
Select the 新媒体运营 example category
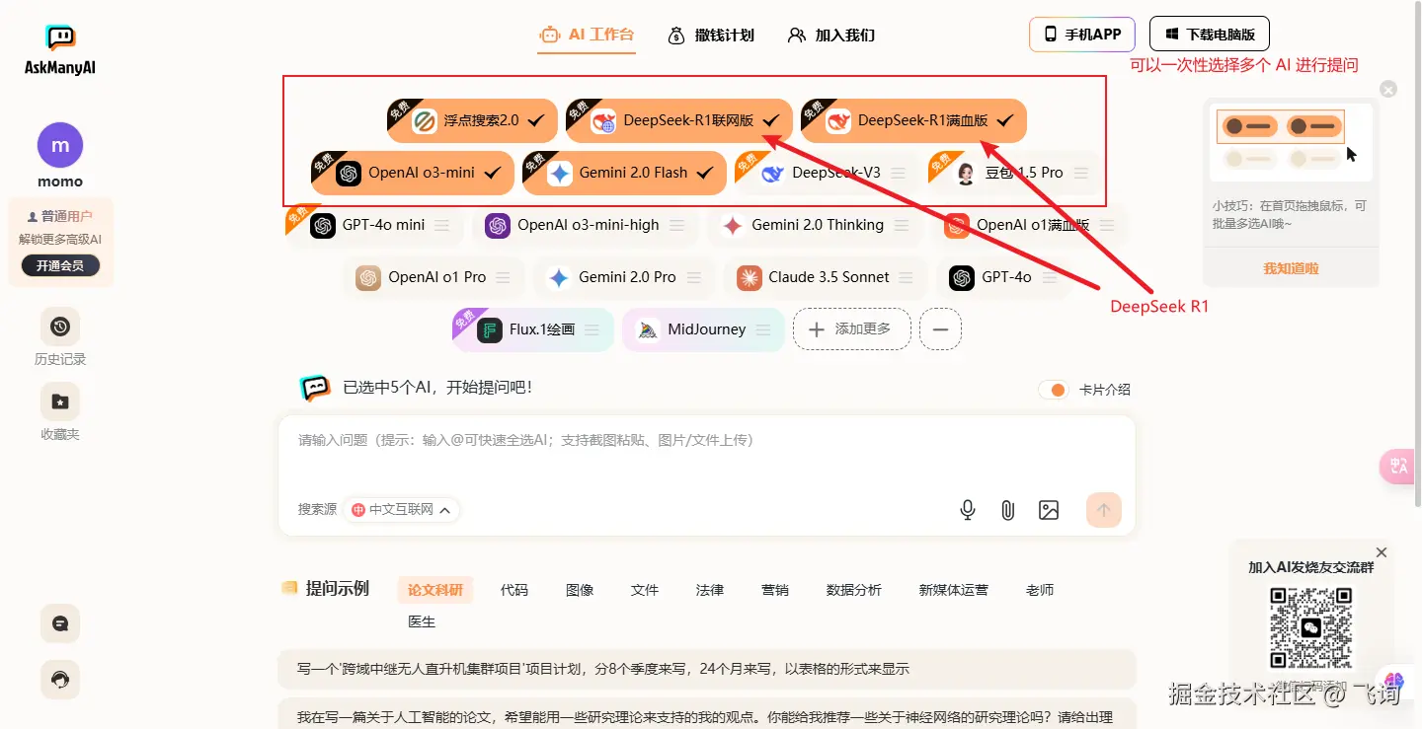[x=953, y=590]
